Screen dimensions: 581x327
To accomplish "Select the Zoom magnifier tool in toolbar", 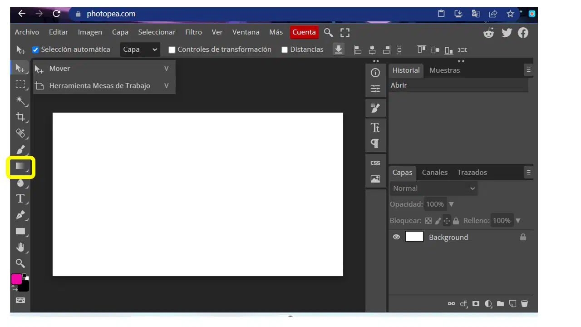I will tap(20, 263).
